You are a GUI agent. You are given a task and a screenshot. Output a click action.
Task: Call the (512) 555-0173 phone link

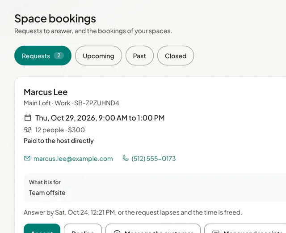tap(154, 158)
